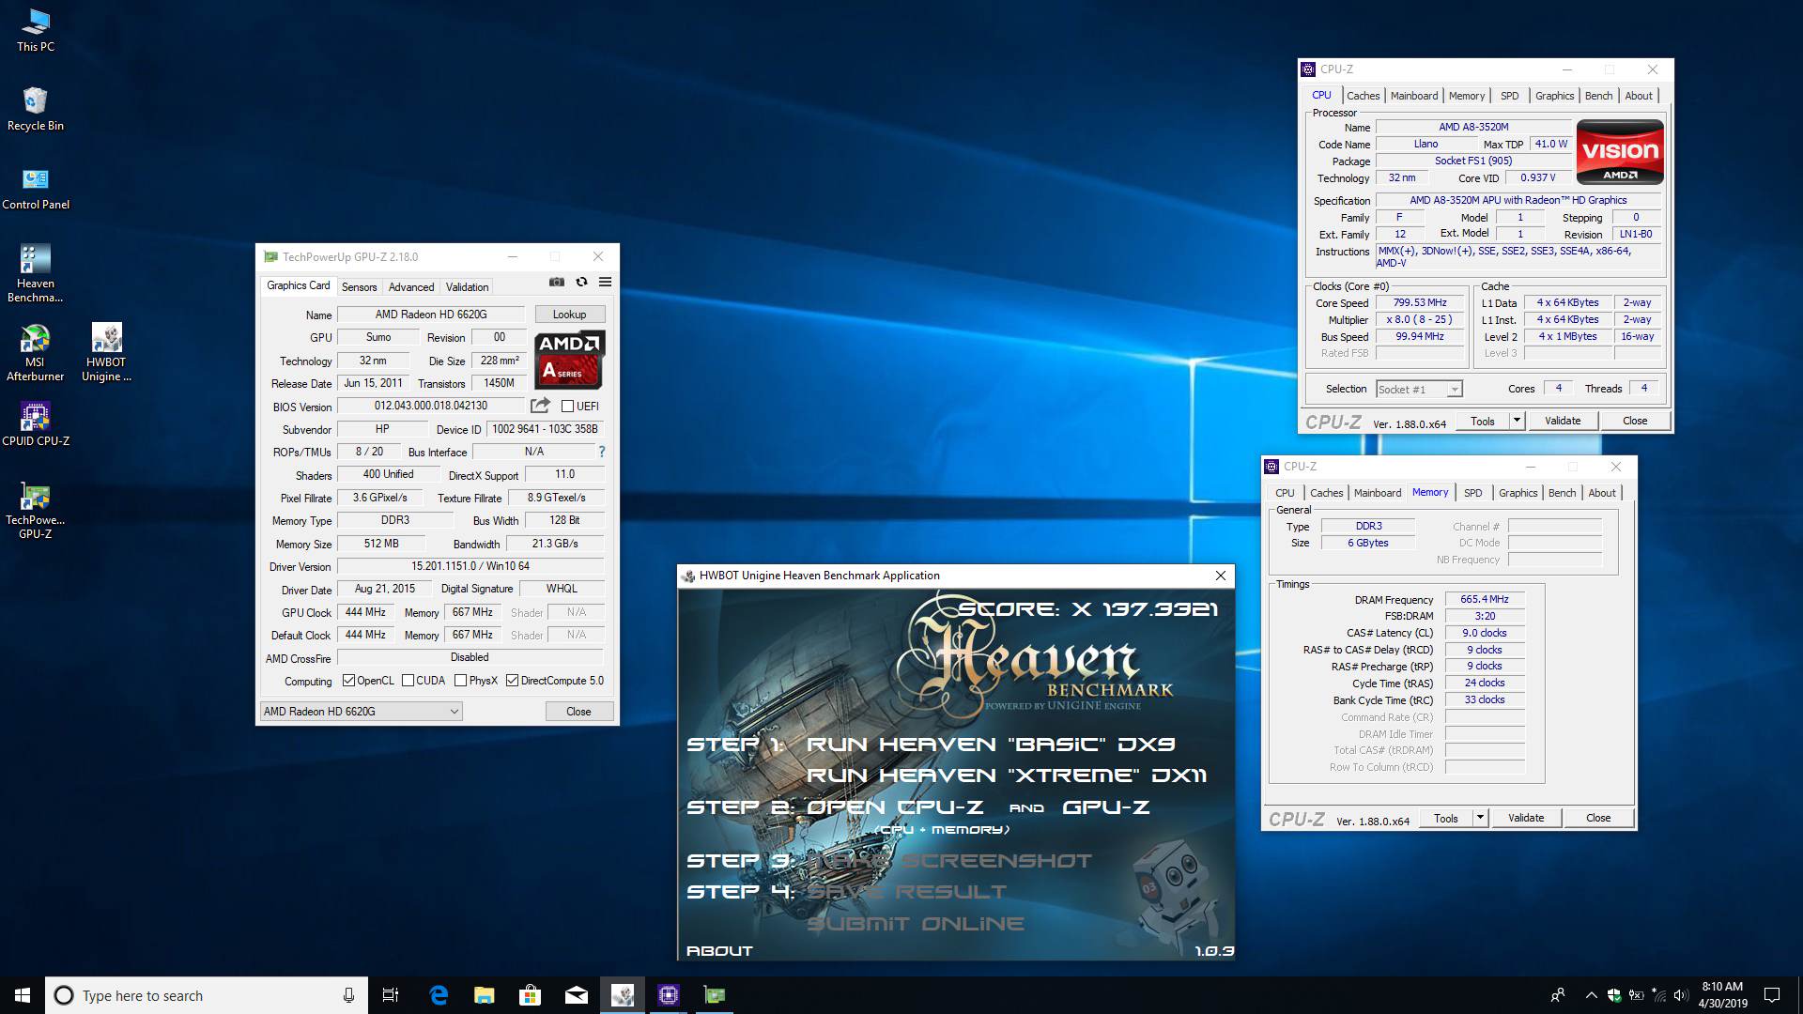Click the BIOS Version field 012.043.000.018.042130
The height and width of the screenshot is (1014, 1803).
pos(431,406)
